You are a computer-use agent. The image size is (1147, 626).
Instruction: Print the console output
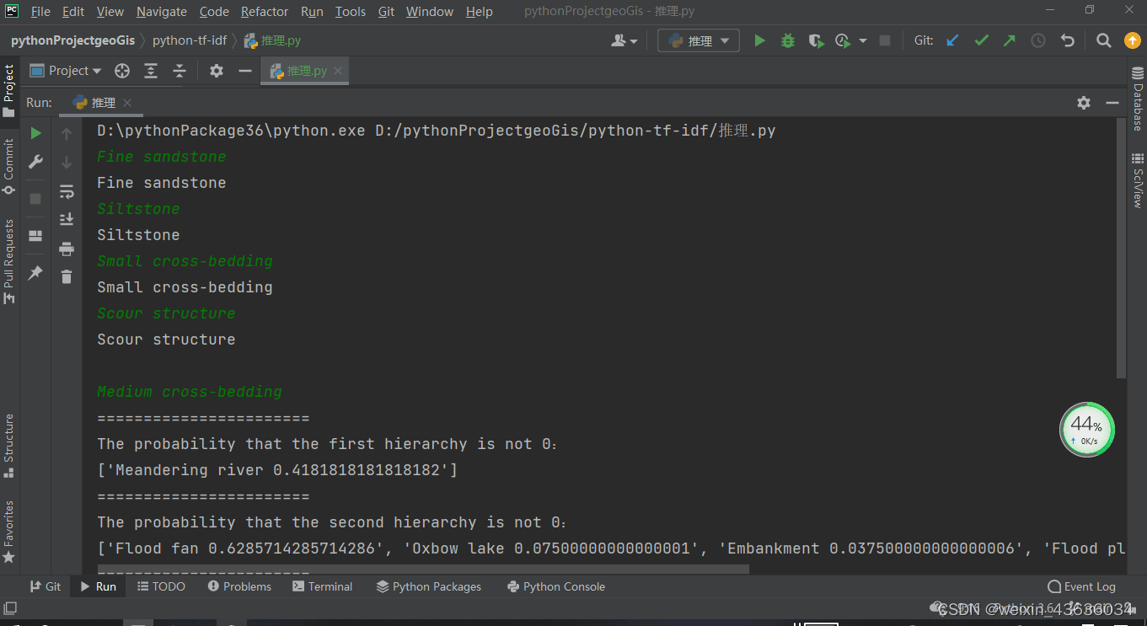tap(67, 249)
